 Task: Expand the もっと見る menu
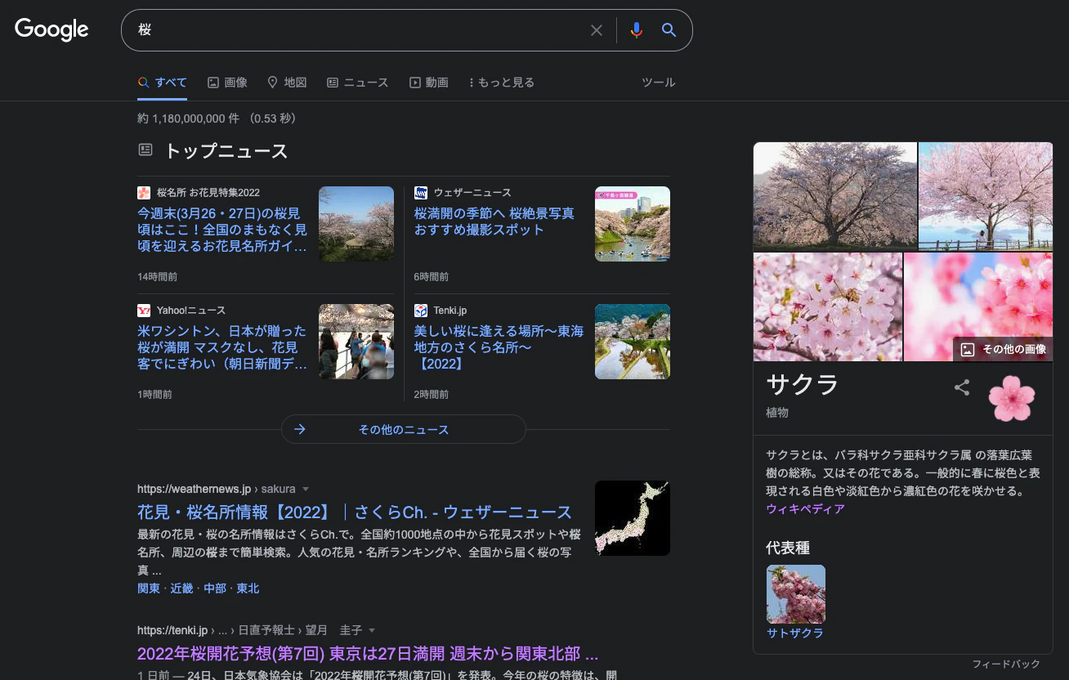click(502, 83)
